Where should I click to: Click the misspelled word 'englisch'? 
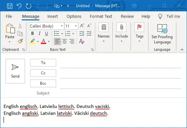pos(28,107)
